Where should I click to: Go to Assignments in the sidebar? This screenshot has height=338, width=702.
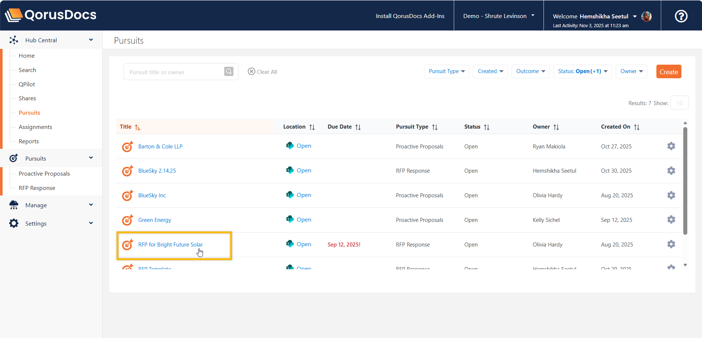pyautogui.click(x=35, y=127)
